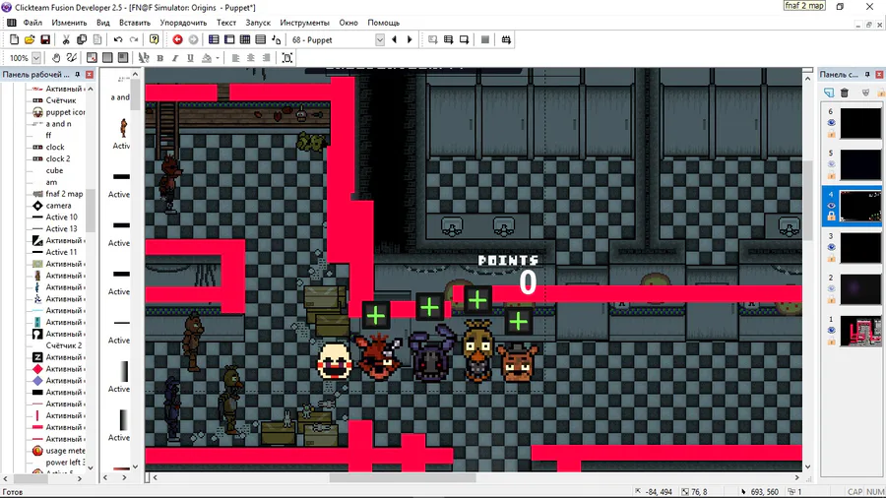Toggle visibility eye of layer 6
886x498 pixels.
[831, 122]
